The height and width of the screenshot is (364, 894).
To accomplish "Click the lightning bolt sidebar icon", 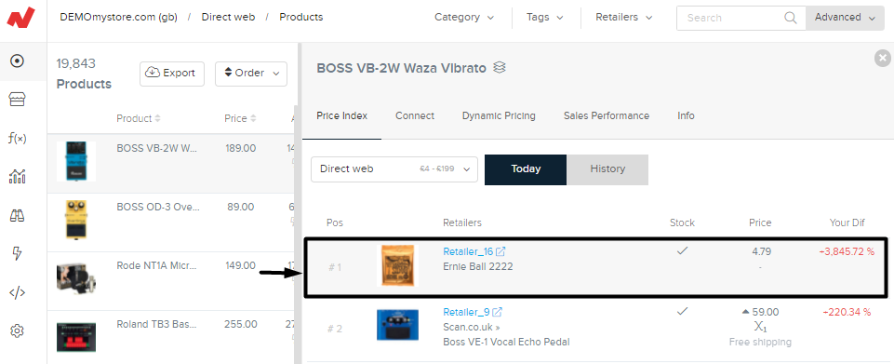I will [x=17, y=254].
